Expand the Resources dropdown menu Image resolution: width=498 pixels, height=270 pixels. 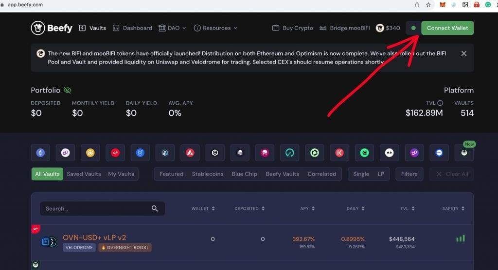(x=215, y=28)
